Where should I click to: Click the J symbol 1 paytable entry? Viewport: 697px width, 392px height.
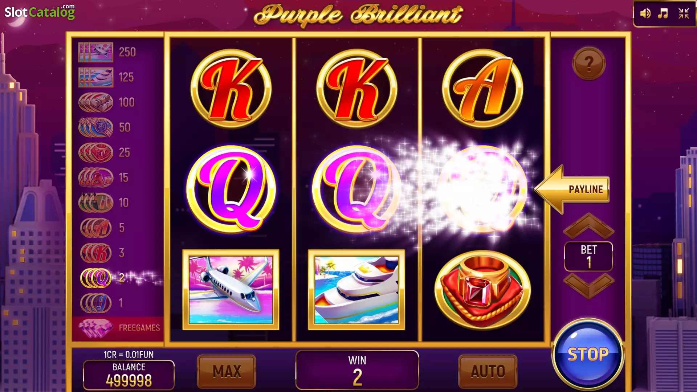pyautogui.click(x=102, y=303)
